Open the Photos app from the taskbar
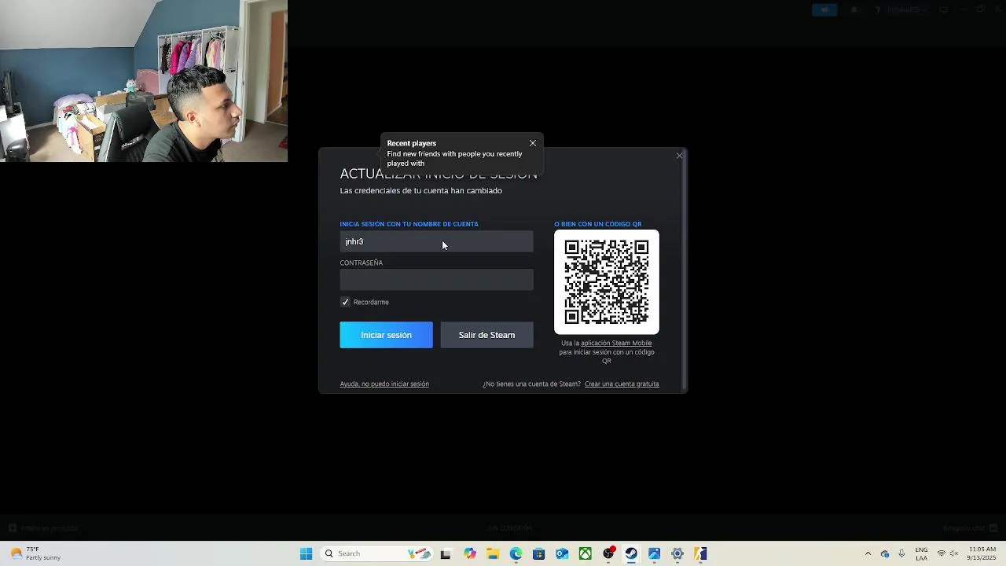 click(x=654, y=553)
